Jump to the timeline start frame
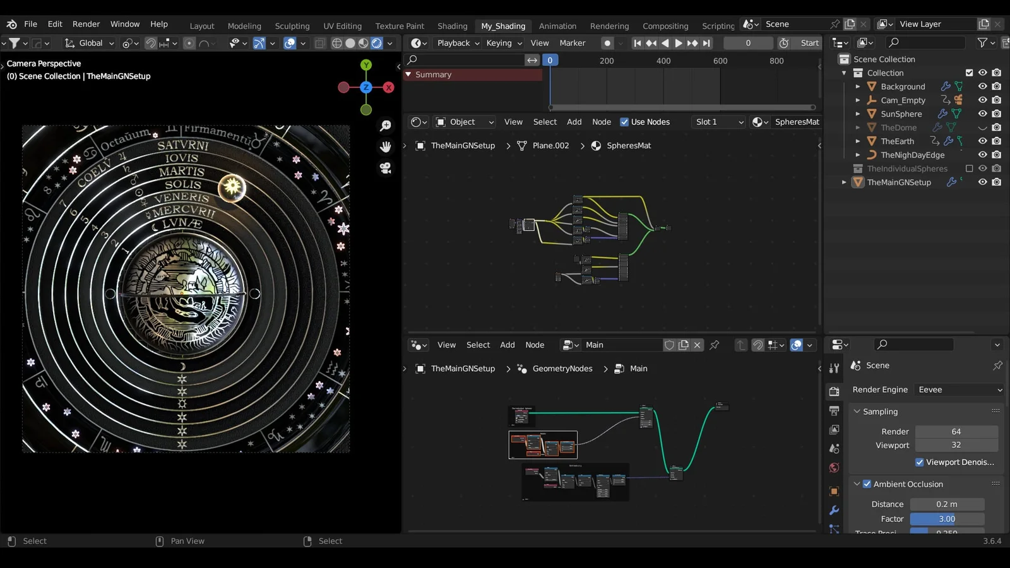Image resolution: width=1010 pixels, height=568 pixels. pyautogui.click(x=638, y=43)
